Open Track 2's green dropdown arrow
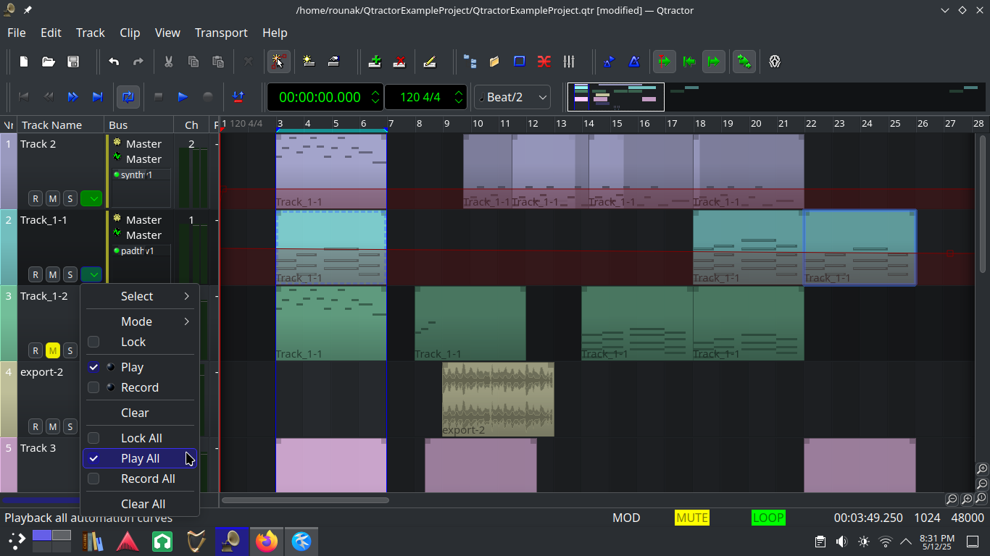The height and width of the screenshot is (556, 990). point(91,198)
